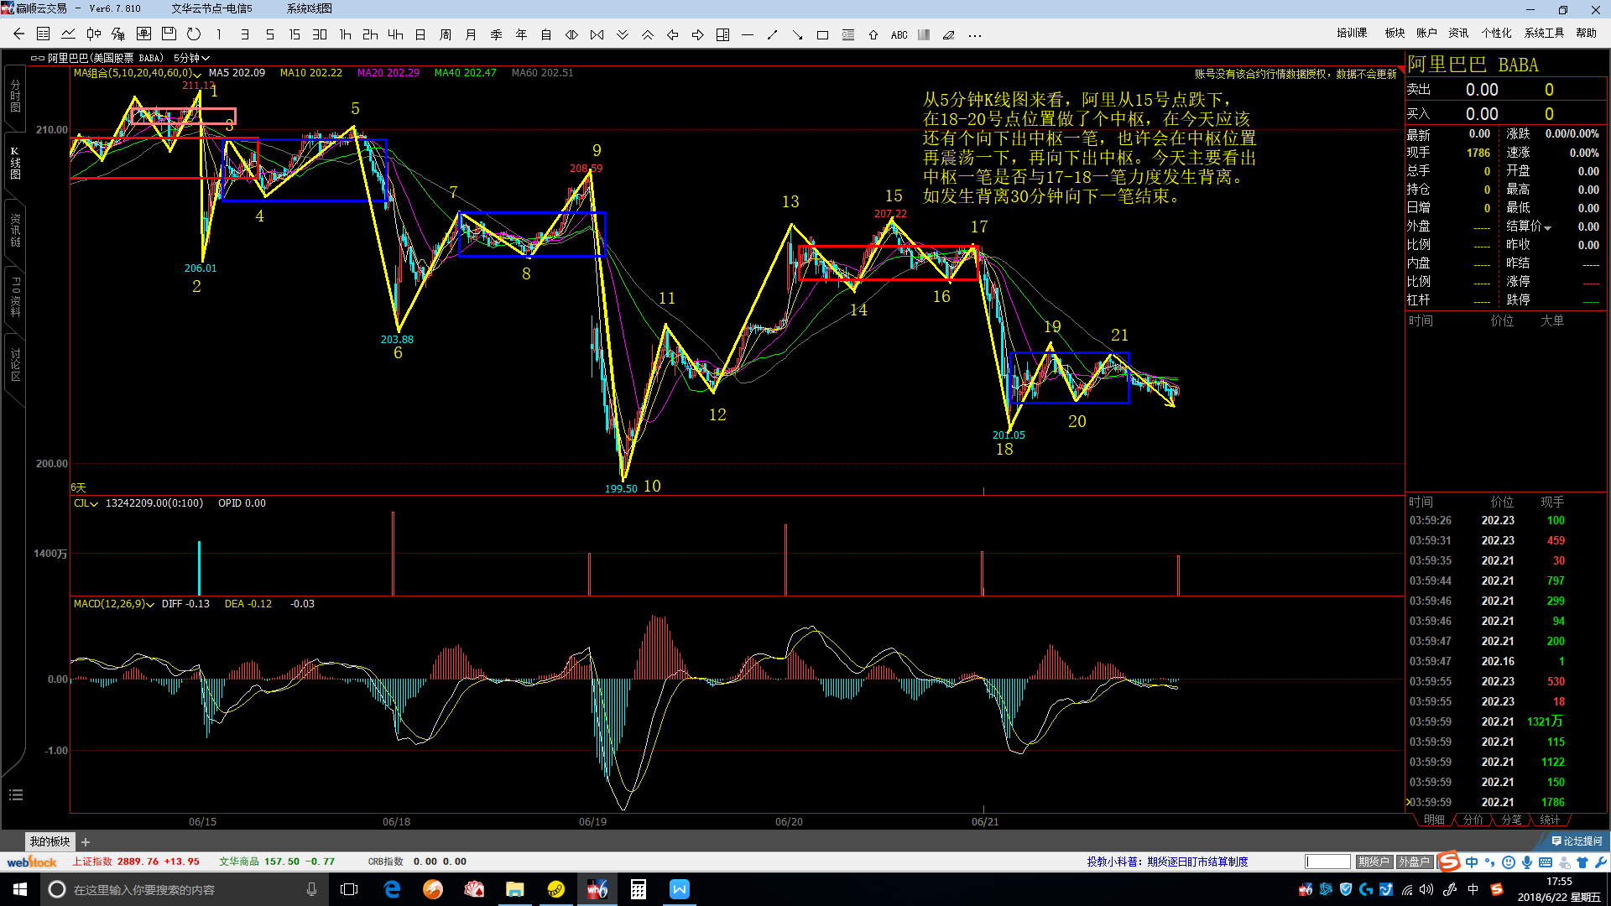Select the rectangle drawing tool
1611x906 pixels.
click(x=823, y=34)
